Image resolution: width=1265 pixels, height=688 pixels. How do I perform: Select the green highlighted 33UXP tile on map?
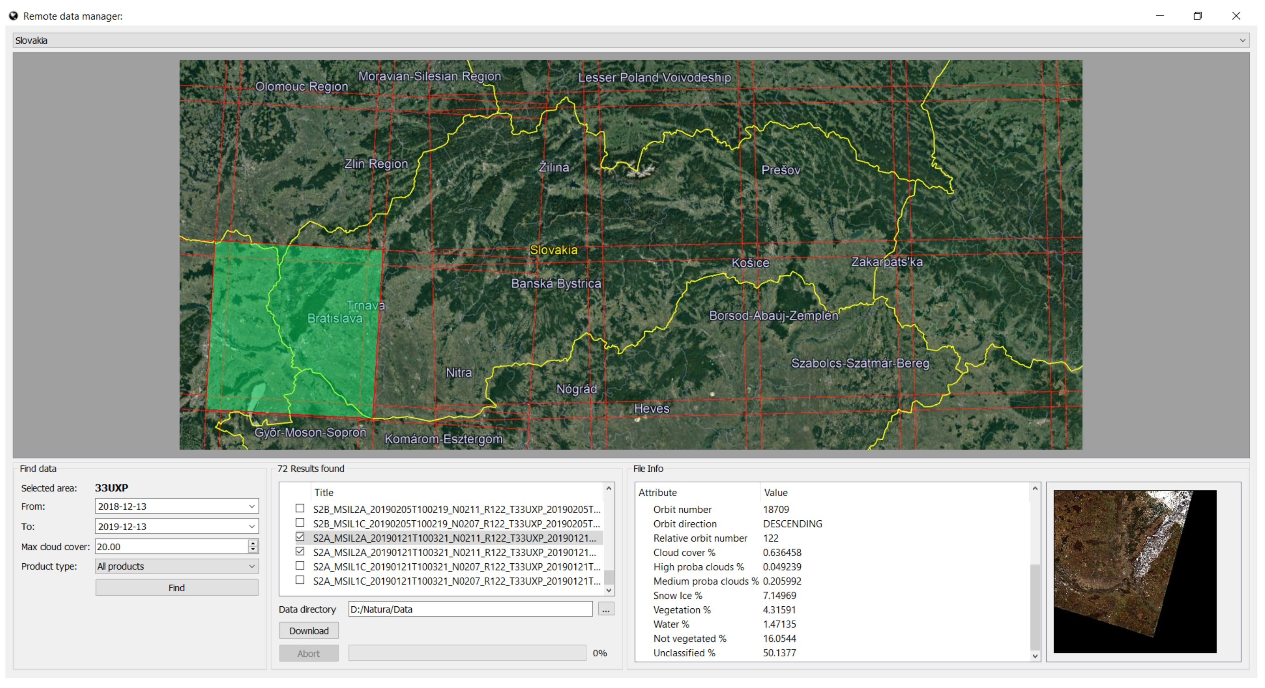point(295,329)
